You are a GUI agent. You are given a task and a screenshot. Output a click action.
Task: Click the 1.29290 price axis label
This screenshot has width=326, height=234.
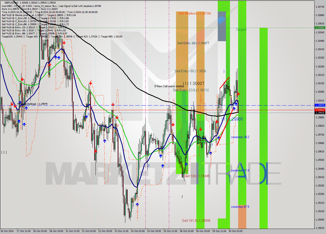pyautogui.click(x=320, y=194)
